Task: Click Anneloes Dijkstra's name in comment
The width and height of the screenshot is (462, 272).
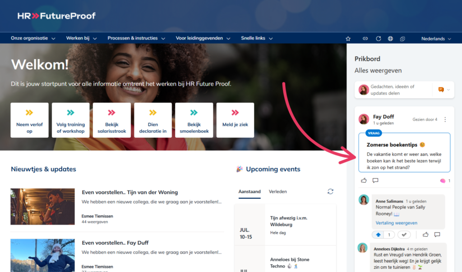Action: pyautogui.click(x=389, y=249)
